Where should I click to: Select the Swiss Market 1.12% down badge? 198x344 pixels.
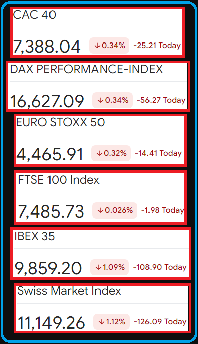(112, 322)
